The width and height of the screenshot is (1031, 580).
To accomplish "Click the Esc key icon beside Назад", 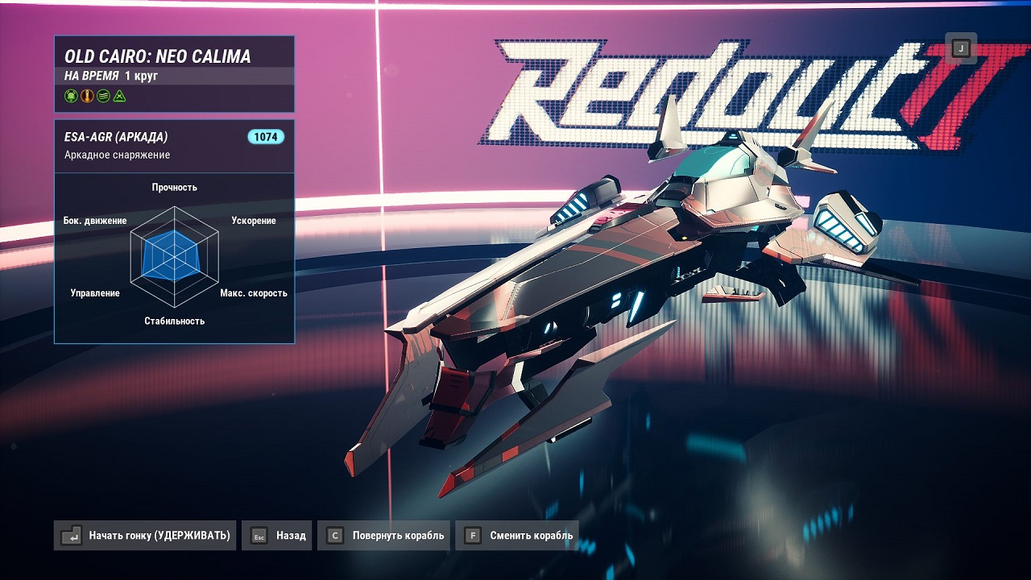I will tap(261, 535).
